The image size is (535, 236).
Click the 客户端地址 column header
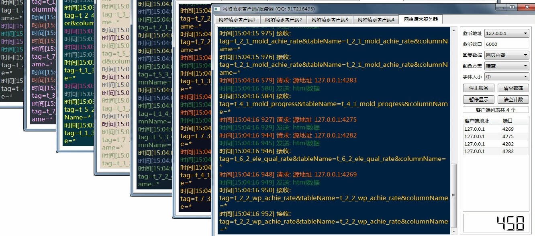pos(482,121)
